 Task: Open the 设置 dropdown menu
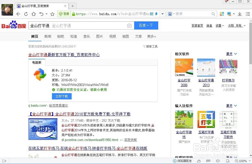(x=219, y=26)
